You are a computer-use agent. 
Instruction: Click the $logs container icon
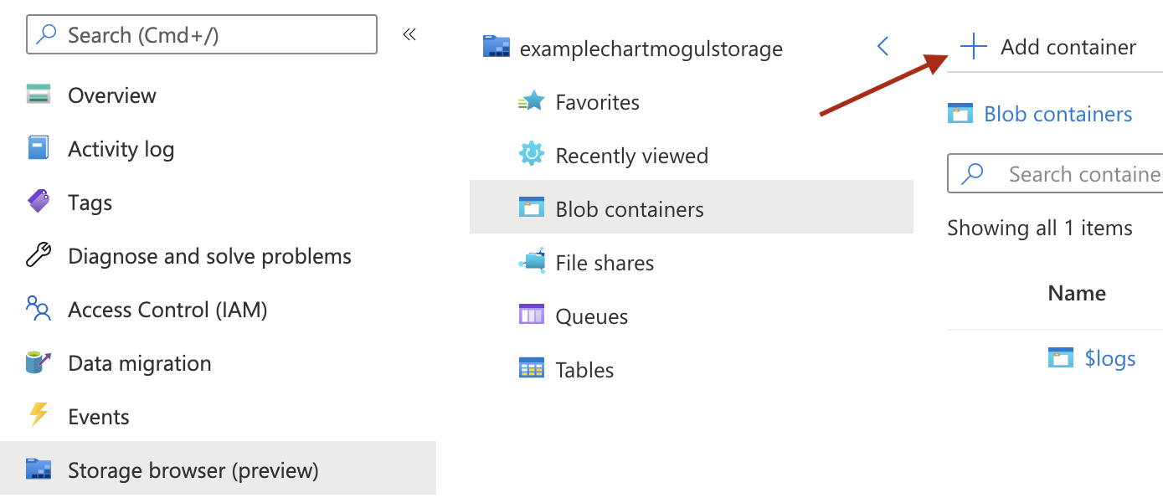[1061, 358]
